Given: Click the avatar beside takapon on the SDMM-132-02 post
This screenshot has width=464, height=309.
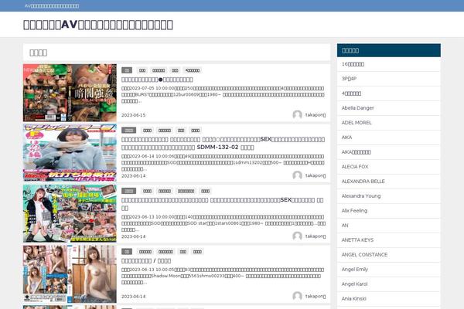Looking at the screenshot, I should tap(297, 175).
